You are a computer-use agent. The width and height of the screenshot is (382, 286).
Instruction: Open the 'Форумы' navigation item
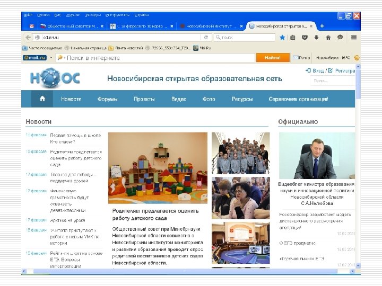pyautogui.click(x=107, y=99)
